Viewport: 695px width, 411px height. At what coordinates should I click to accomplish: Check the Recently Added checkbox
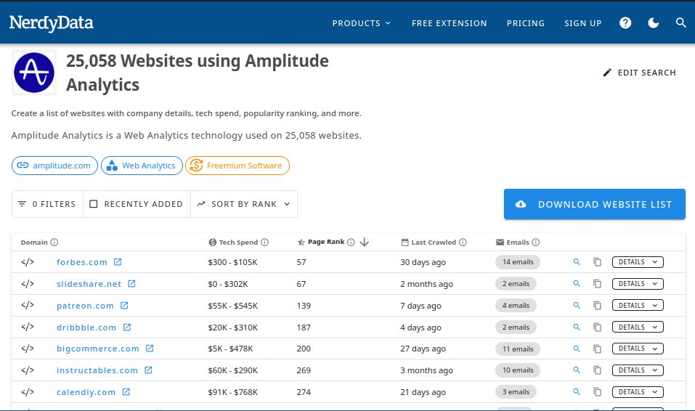(x=94, y=204)
